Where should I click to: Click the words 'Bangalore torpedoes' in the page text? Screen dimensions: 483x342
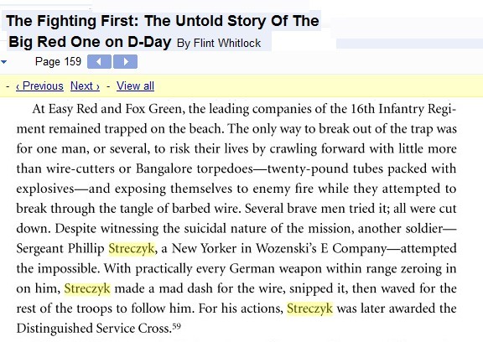point(195,168)
